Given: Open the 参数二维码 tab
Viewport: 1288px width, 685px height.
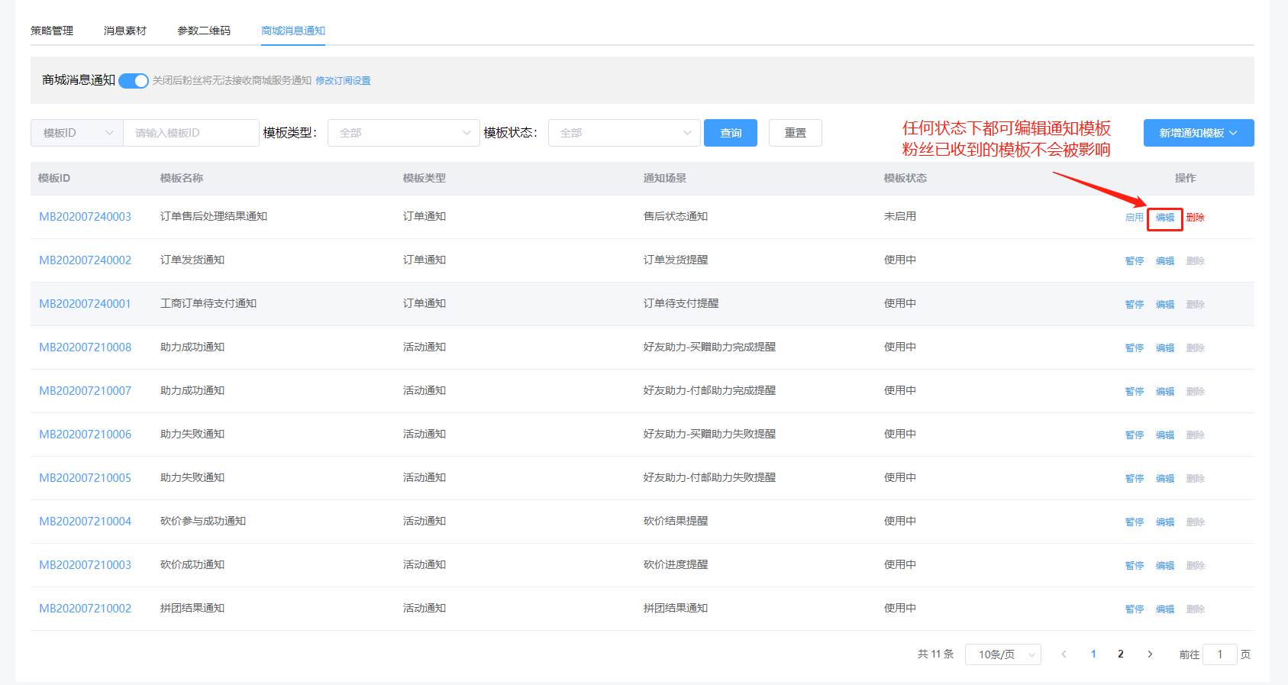Looking at the screenshot, I should [204, 31].
